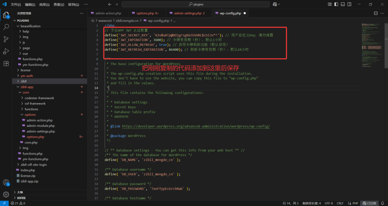
Task: Switch to the options.php editor tab
Action: (145, 13)
